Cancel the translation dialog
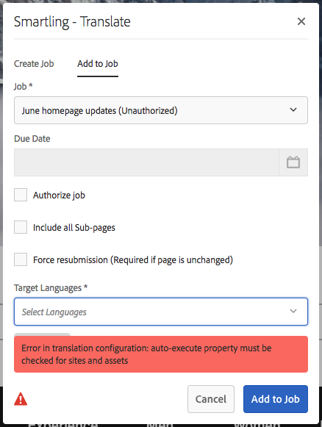This screenshot has height=427, width=322. (x=211, y=399)
